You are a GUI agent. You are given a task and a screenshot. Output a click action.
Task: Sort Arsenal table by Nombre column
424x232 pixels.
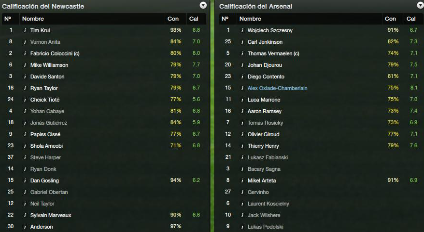click(x=310, y=19)
